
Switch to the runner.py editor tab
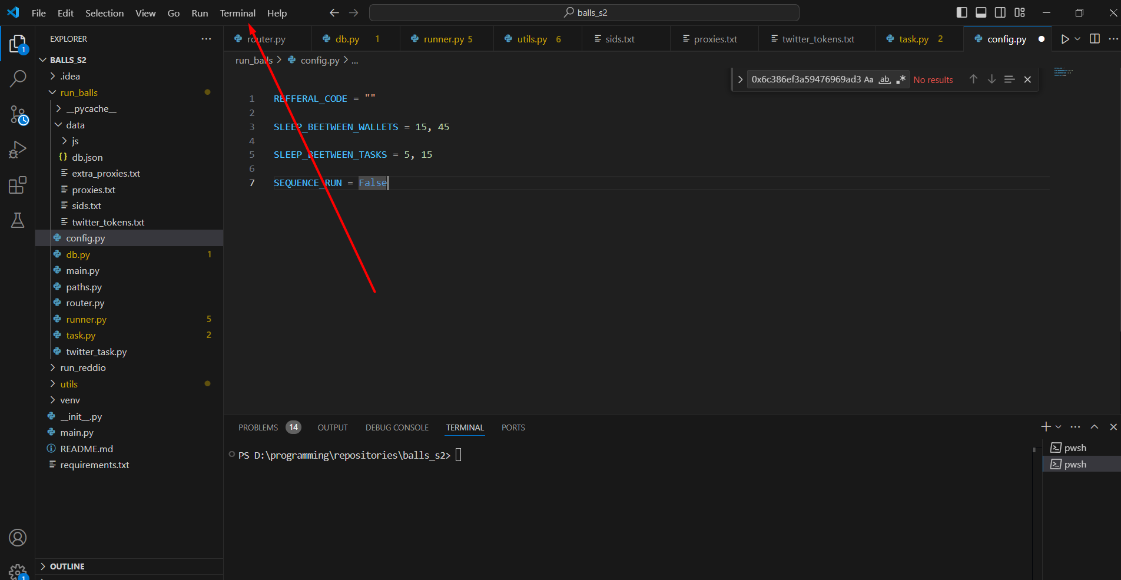446,39
